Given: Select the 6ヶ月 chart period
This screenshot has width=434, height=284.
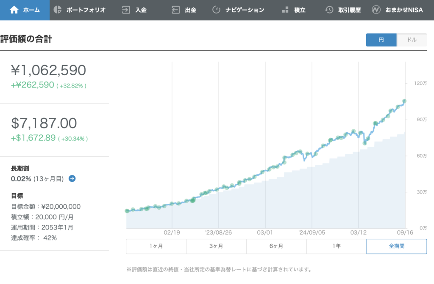Looking at the screenshot, I should 276,246.
